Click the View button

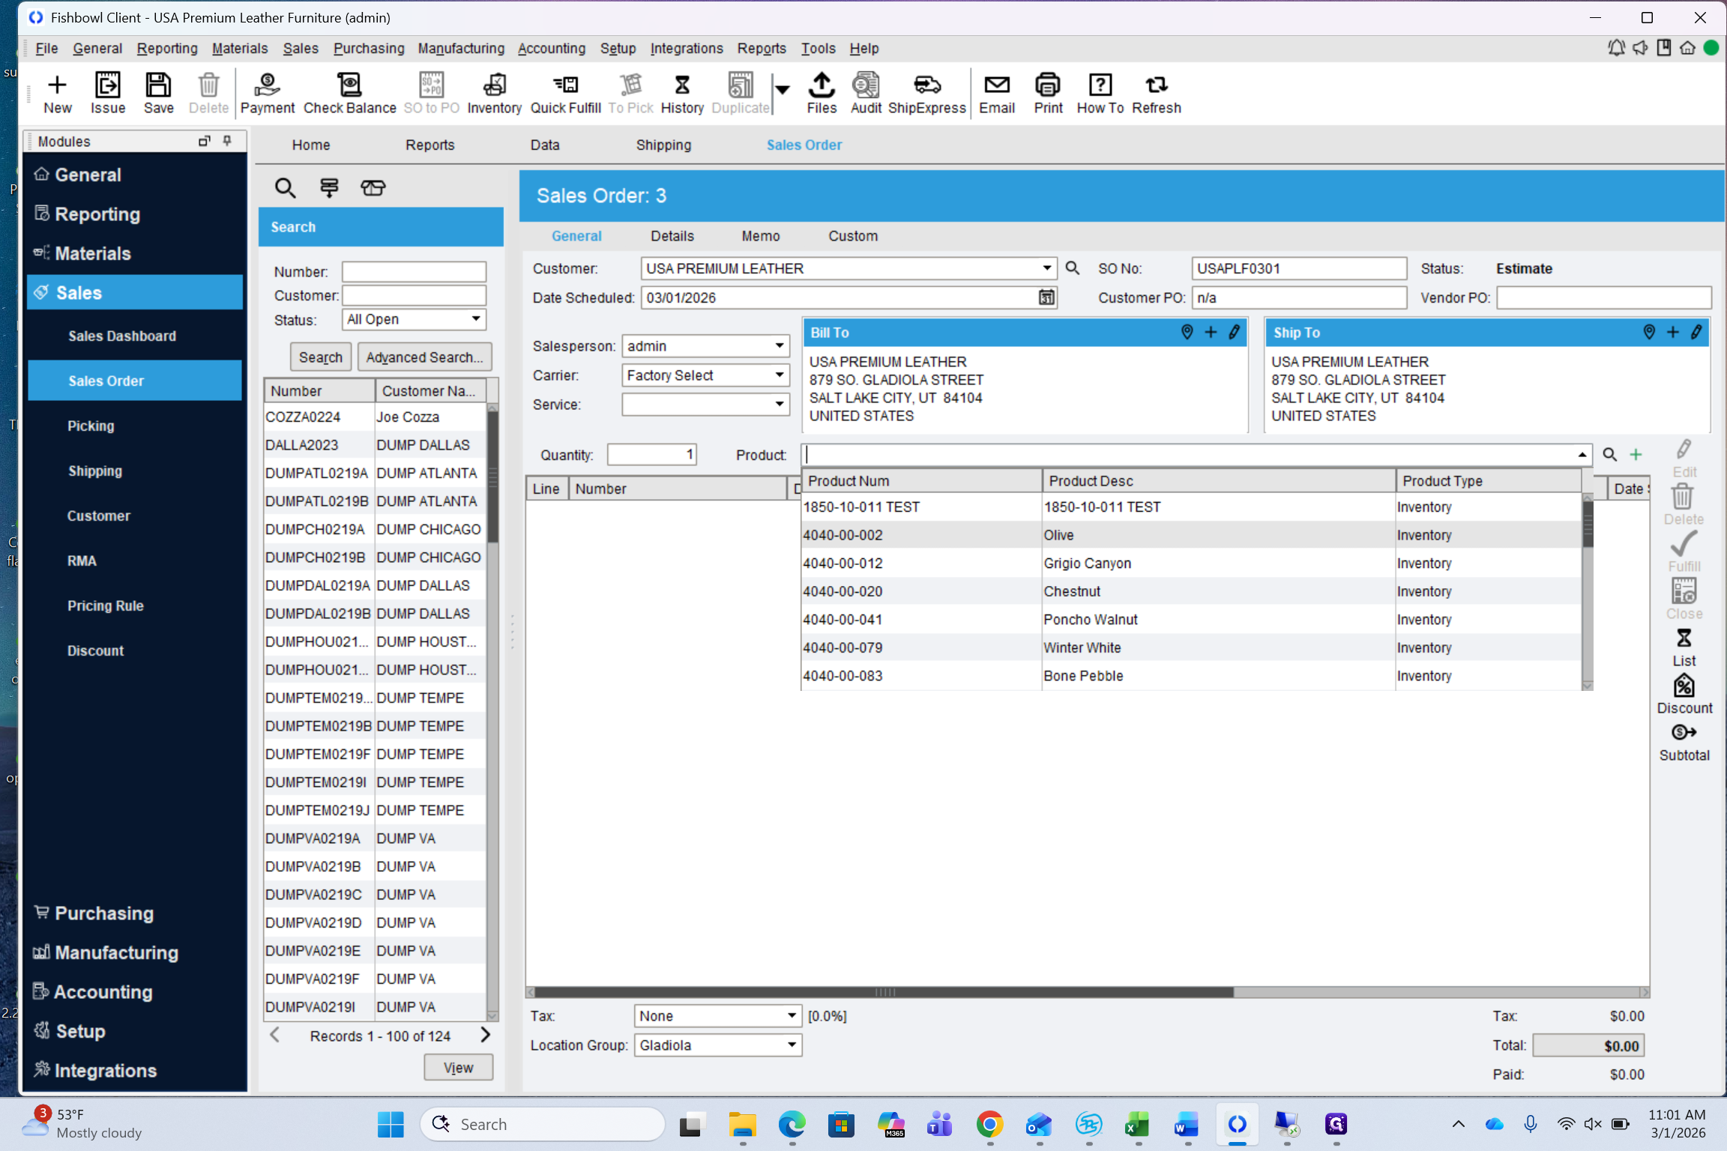pos(458,1067)
